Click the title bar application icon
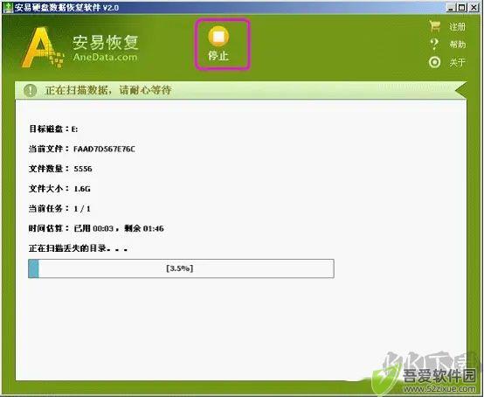 click(x=8, y=7)
